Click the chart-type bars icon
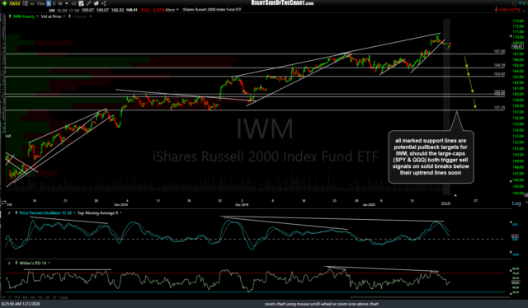Viewport: 528px width, 308px height. [x=73, y=3]
